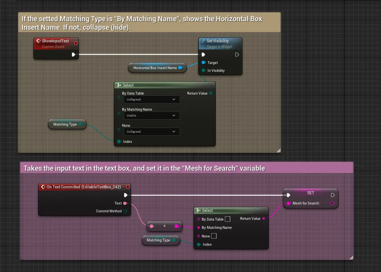Click the None text box in lower Select

(214, 236)
